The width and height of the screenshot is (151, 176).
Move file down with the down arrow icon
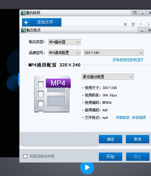(148, 24)
